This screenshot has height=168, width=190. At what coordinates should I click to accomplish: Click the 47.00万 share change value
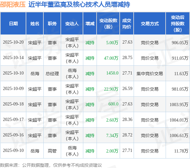(111, 58)
